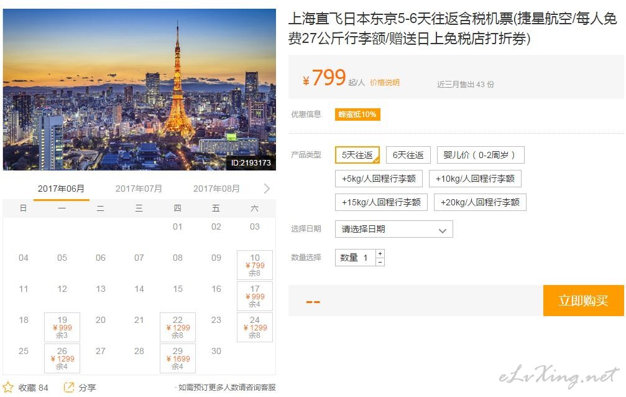The image size is (626, 397).
Task: Click the share icon
Action: point(68,388)
